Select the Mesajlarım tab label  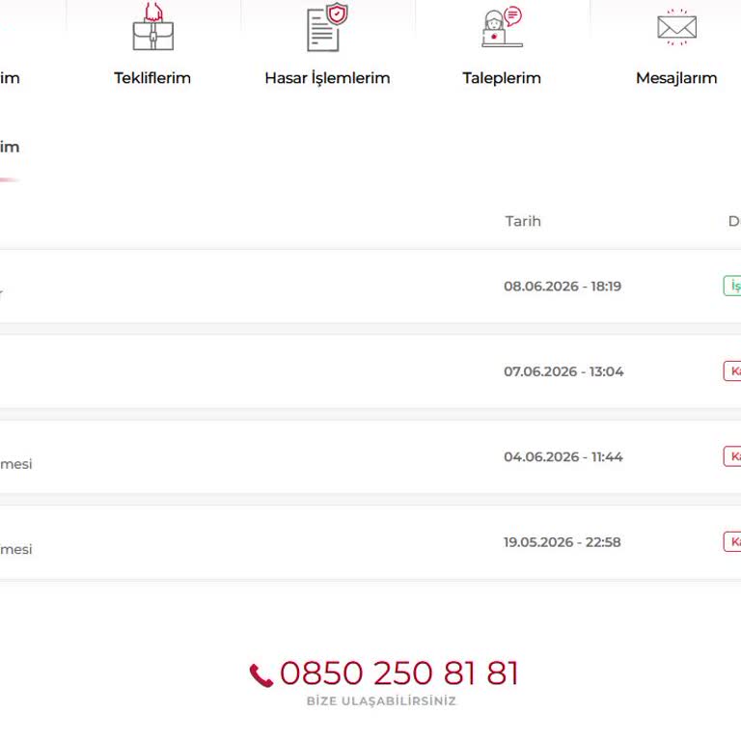[676, 78]
